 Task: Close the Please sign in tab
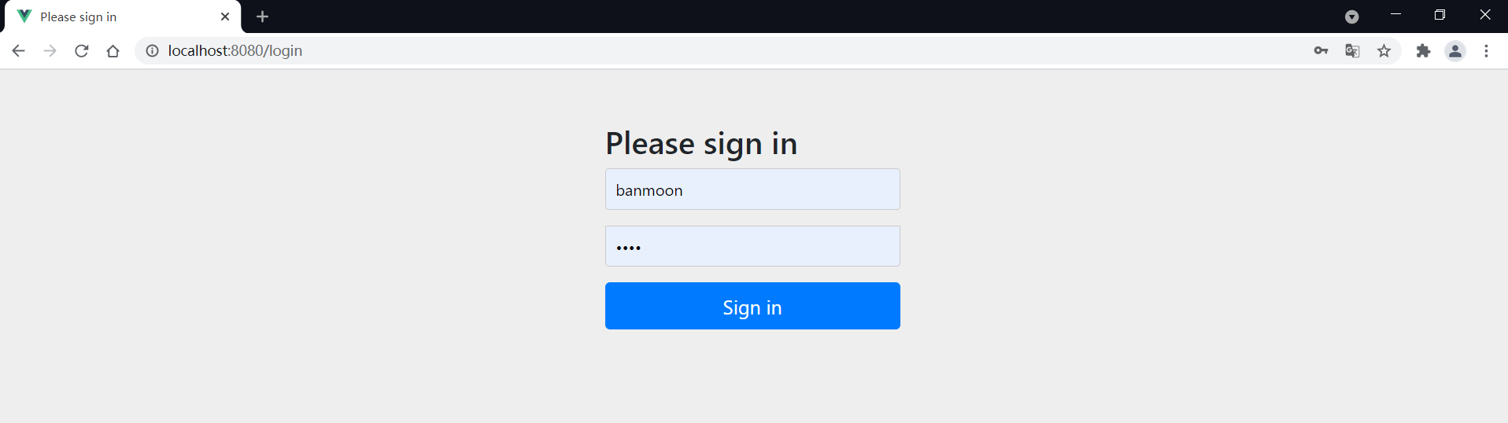(x=225, y=17)
